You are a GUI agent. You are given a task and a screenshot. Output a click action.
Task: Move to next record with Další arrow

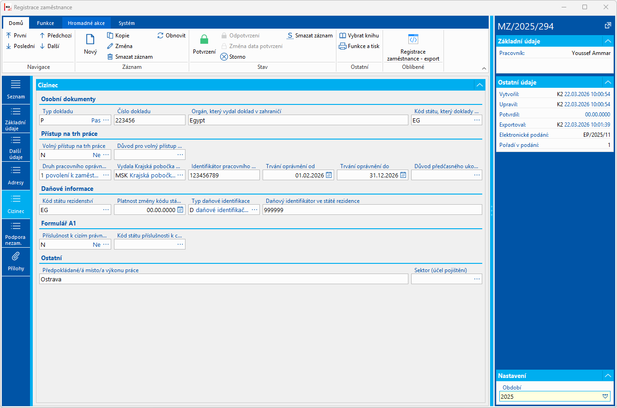49,46
